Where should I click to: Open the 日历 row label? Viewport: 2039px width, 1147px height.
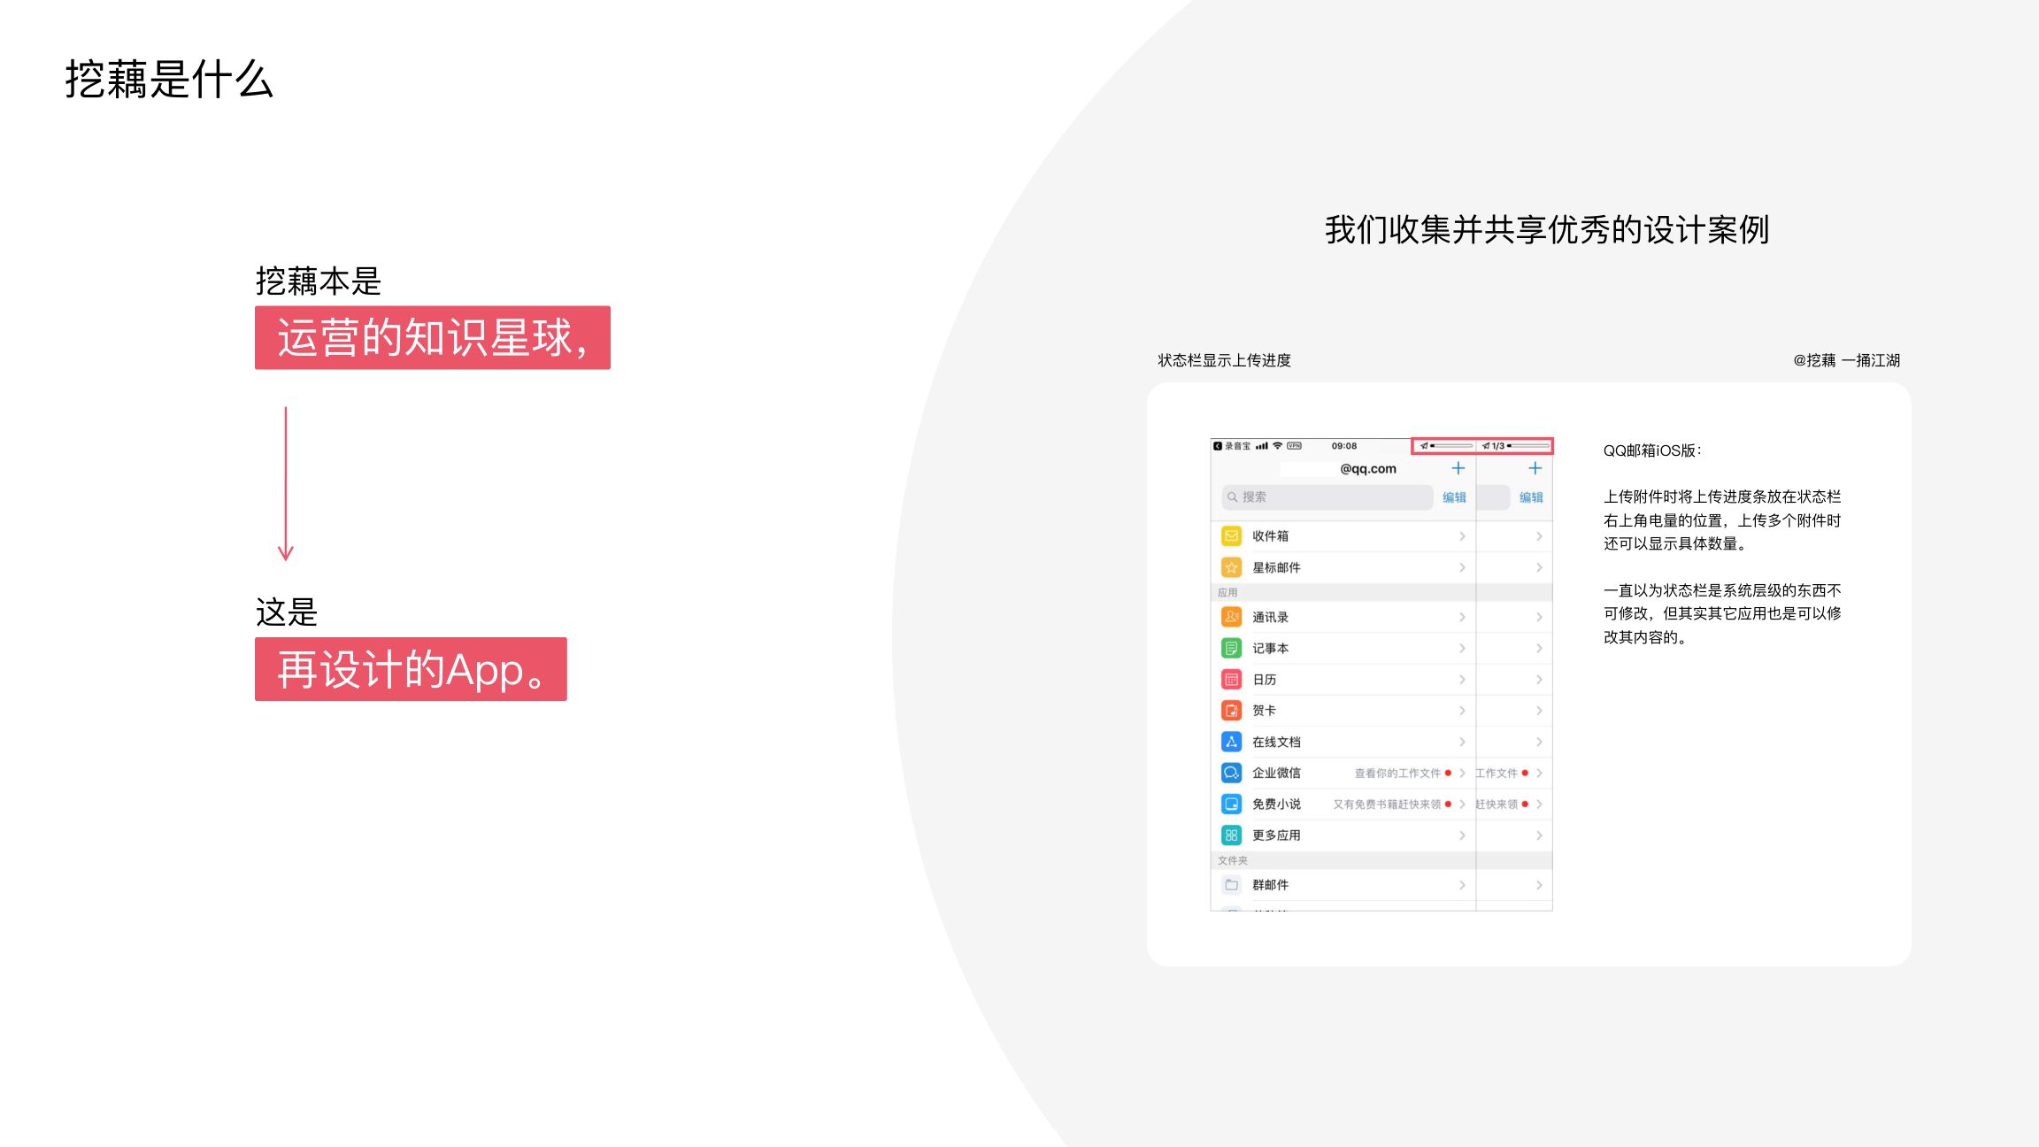click(1264, 680)
